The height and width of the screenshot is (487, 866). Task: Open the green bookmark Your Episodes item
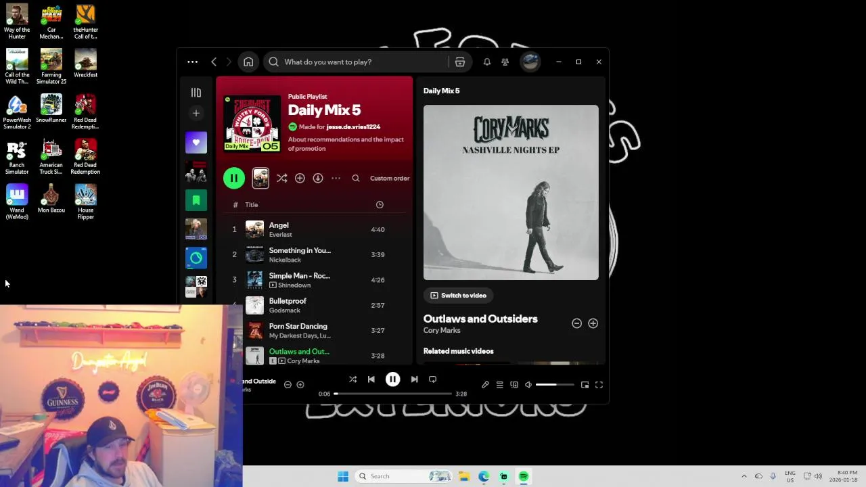[196, 200]
